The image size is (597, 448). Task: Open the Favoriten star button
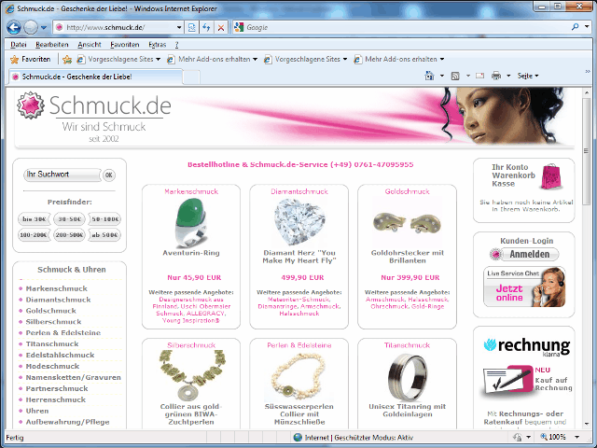[31, 59]
